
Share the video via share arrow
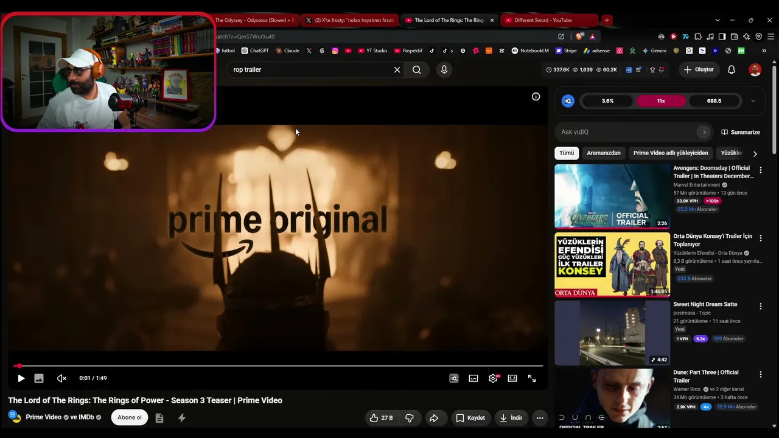(434, 418)
